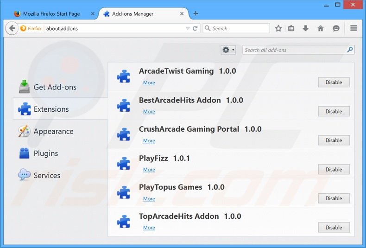Open the chat speech bubble icon
This screenshot has height=248, width=366.
(x=336, y=28)
